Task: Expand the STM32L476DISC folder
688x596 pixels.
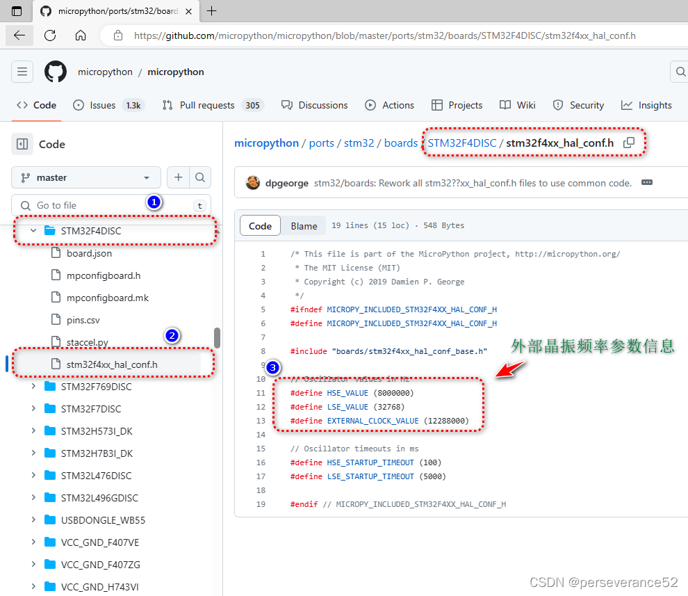Action: coord(33,475)
